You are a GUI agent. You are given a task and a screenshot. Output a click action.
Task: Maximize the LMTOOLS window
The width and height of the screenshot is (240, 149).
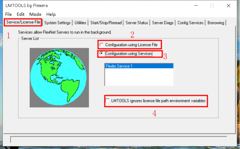tap(212, 5)
